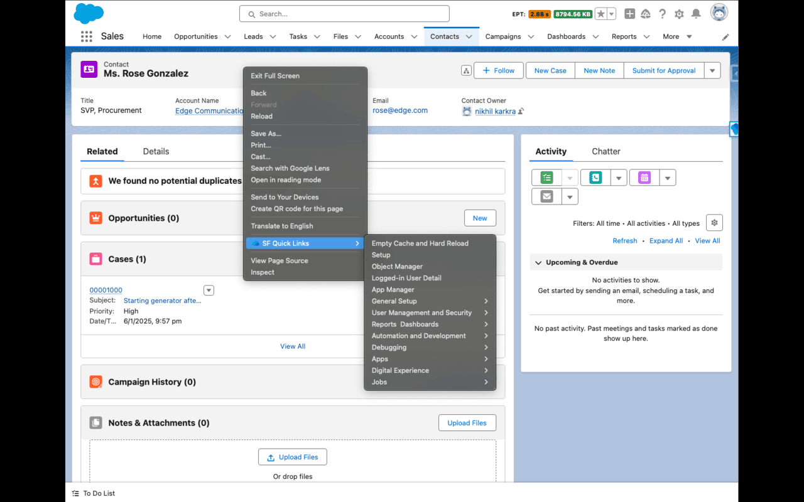Click the help question mark icon

coord(663,14)
